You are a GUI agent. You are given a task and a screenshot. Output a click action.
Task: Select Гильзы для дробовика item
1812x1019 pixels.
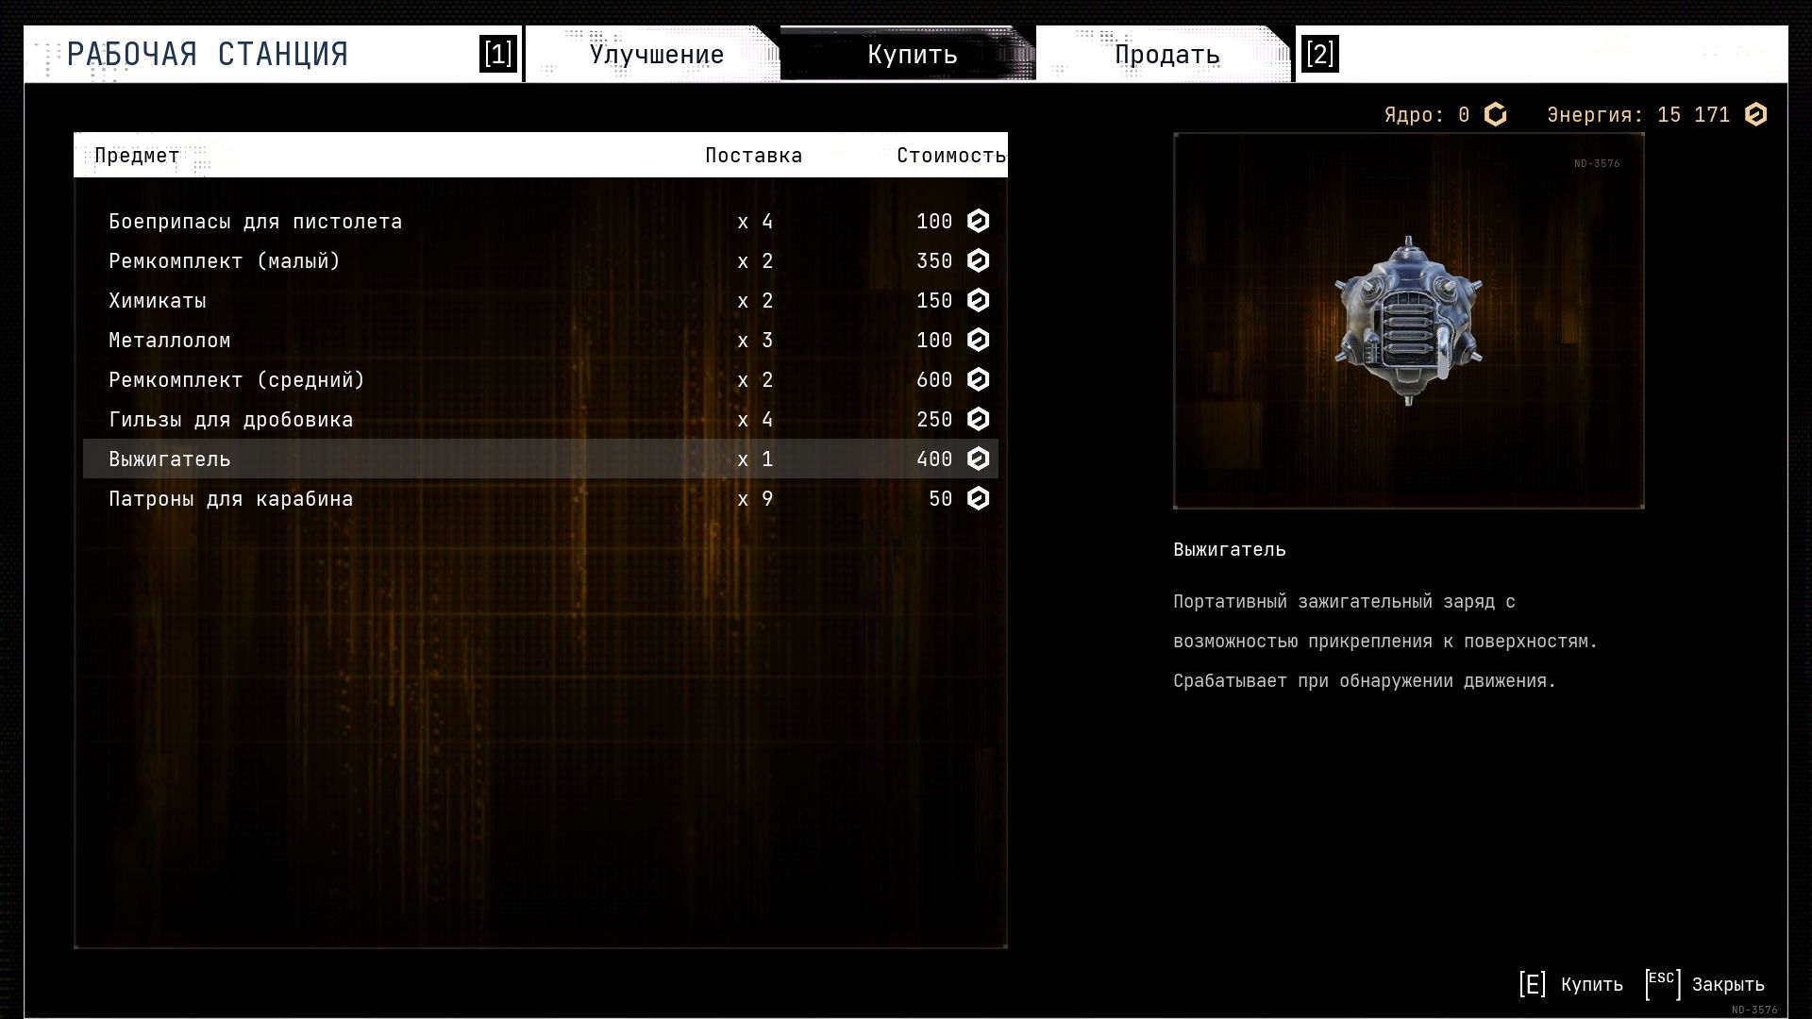tap(231, 420)
